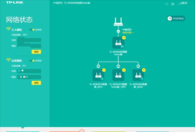The width and height of the screenshot is (195, 132).
Task: Open the TL-XDR6088 main router tile
Action: (x=118, y=43)
